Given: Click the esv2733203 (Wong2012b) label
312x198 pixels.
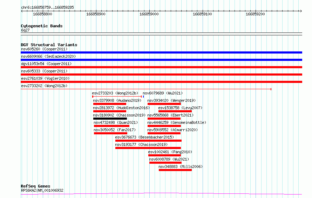Looking at the screenshot, I should tap(115, 93).
